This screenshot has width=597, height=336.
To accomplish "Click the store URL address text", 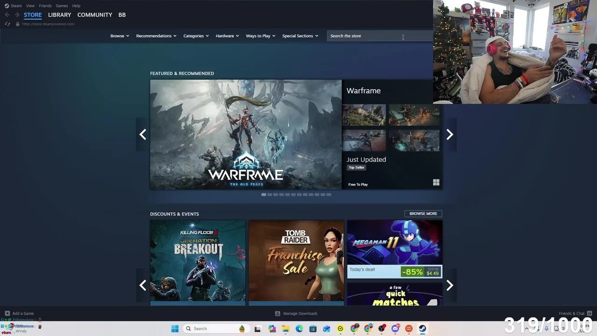I will [x=48, y=24].
